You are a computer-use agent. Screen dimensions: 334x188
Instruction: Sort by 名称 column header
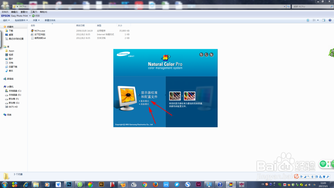[x=33, y=26]
